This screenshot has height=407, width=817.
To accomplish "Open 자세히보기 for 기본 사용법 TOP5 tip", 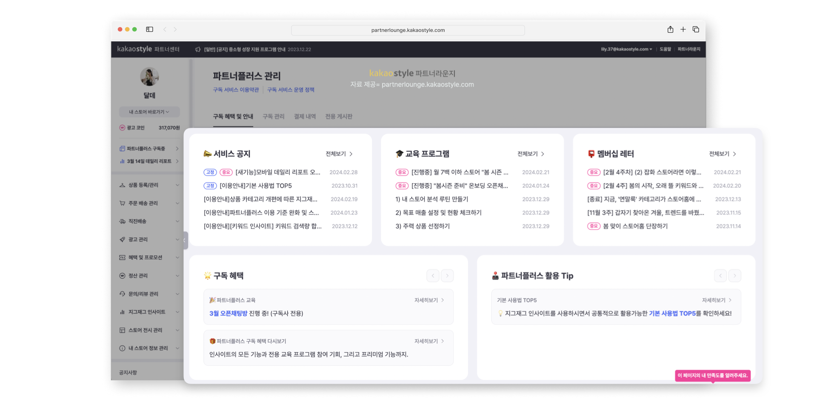I will coord(717,300).
